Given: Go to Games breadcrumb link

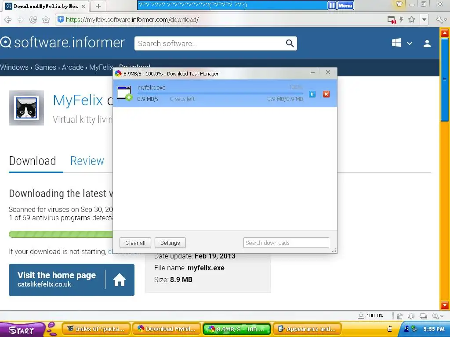Looking at the screenshot, I should click(45, 67).
